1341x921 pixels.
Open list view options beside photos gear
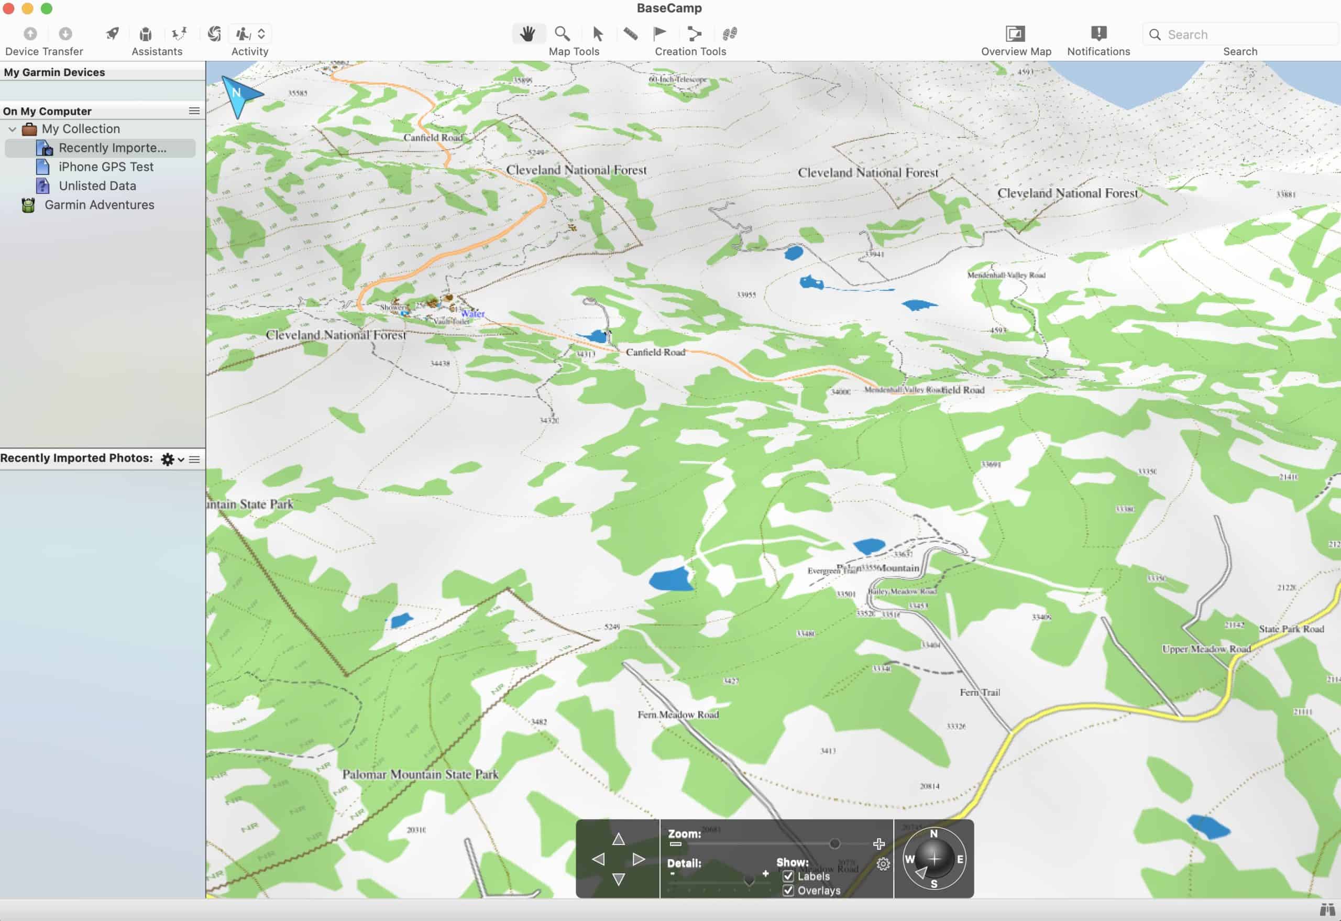[194, 459]
